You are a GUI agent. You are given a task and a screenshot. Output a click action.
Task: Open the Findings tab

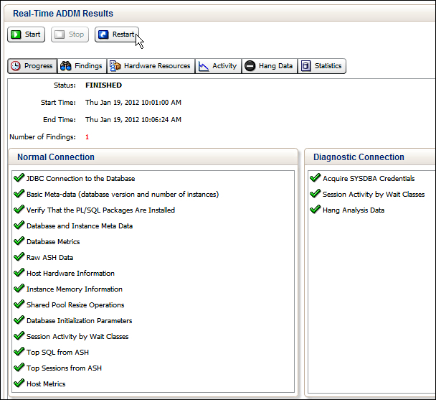click(x=82, y=66)
